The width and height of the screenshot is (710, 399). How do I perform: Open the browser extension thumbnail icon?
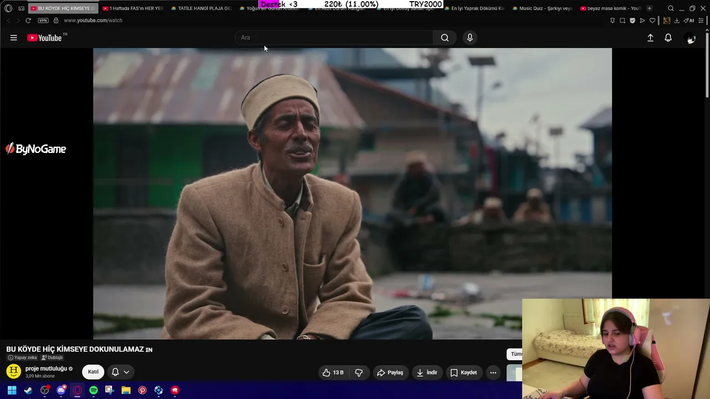pyautogui.click(x=667, y=21)
